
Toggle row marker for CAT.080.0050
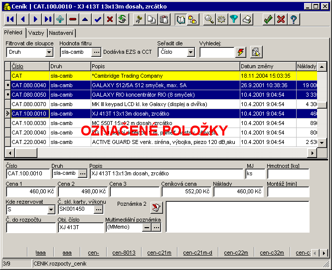pyautogui.click(x=7, y=95)
